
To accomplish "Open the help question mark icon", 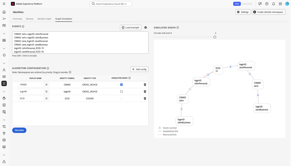I will (267, 4).
